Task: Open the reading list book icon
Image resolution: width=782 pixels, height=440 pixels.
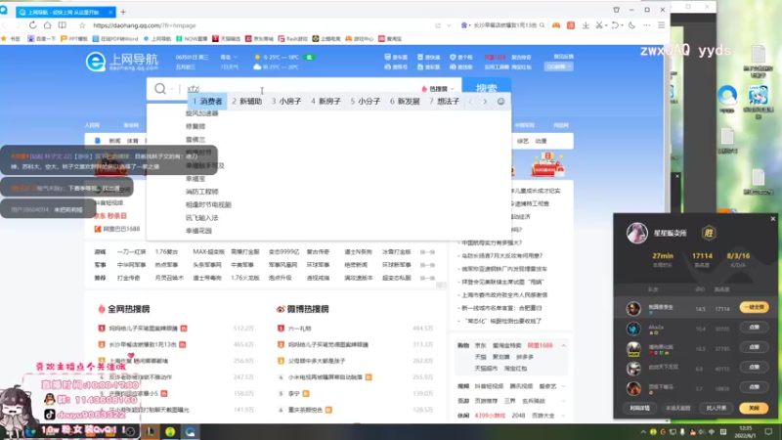Action: tap(63, 25)
